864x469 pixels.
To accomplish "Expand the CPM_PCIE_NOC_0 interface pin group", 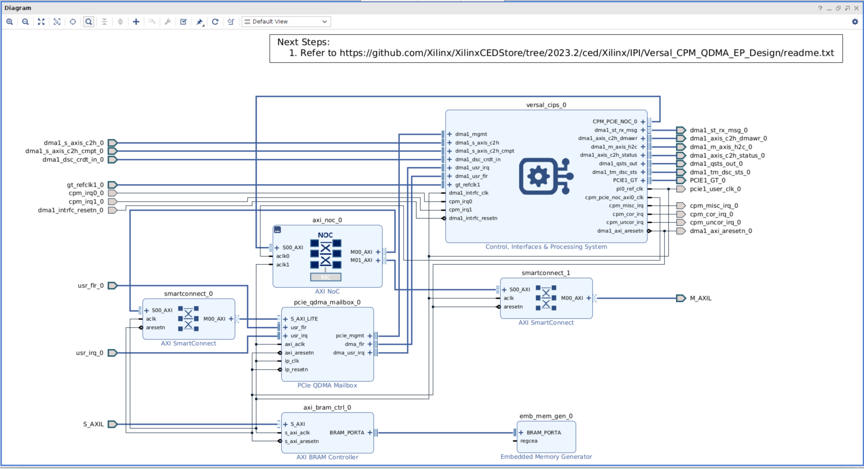I will click(x=642, y=121).
